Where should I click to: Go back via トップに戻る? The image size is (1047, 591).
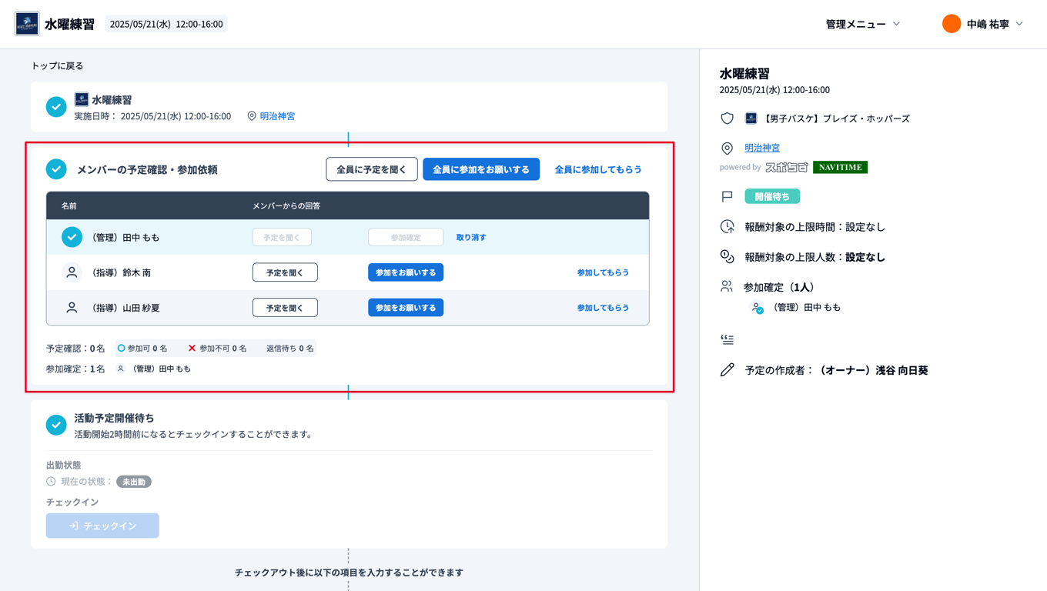click(57, 66)
